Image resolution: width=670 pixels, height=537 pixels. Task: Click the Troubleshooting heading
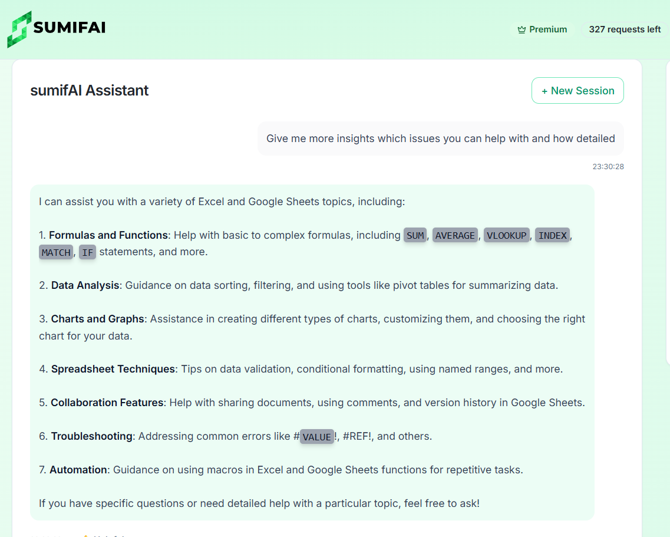(92, 436)
